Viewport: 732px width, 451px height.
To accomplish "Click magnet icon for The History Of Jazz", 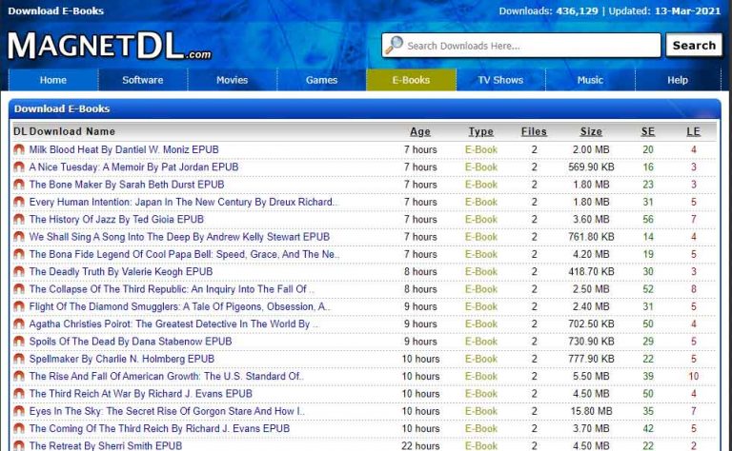I will 18,220.
